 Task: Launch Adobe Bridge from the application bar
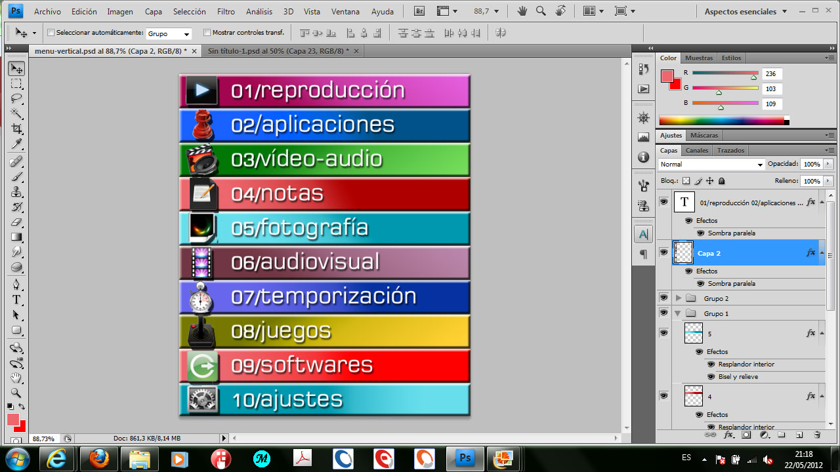tap(421, 11)
